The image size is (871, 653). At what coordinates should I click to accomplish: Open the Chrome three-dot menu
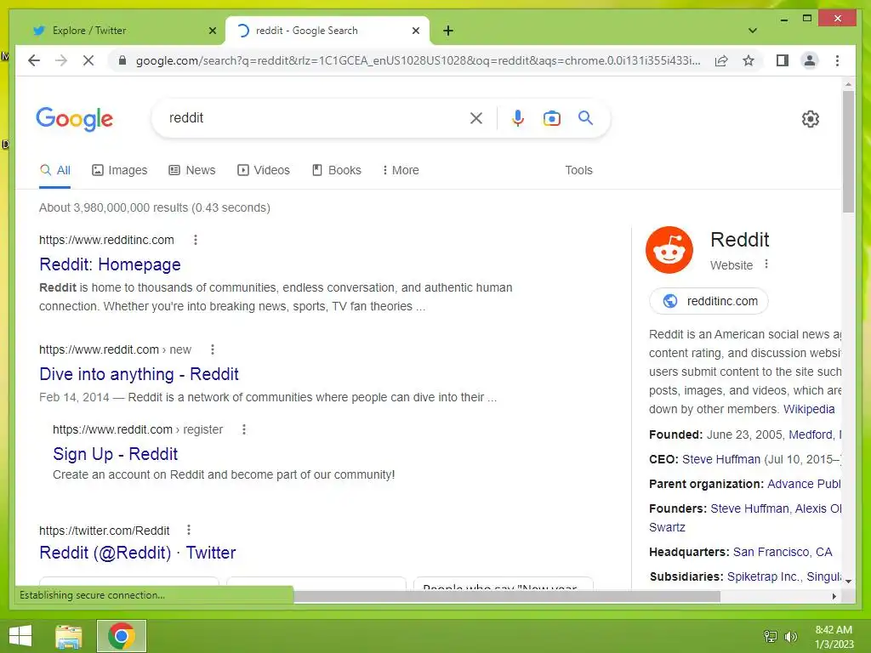click(x=837, y=60)
